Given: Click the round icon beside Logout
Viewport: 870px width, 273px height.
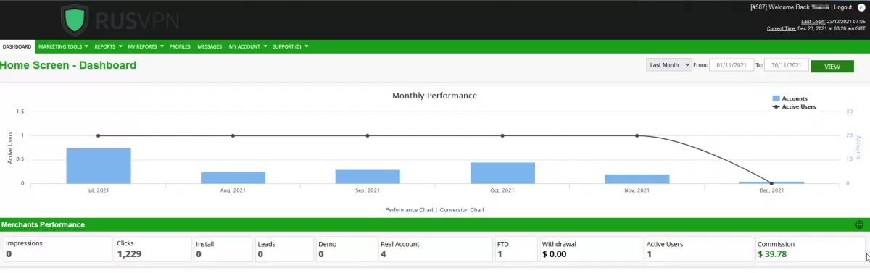Looking at the screenshot, I should tap(861, 7).
